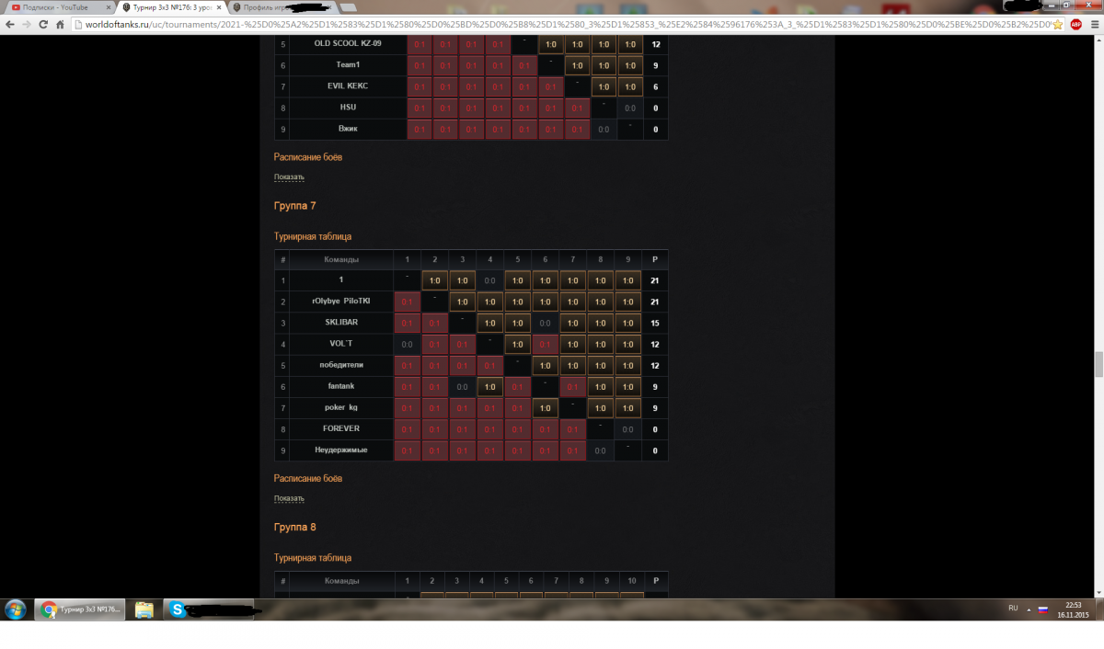
Task: Click points total 6 for EVIL КЕКС
Action: (655, 86)
